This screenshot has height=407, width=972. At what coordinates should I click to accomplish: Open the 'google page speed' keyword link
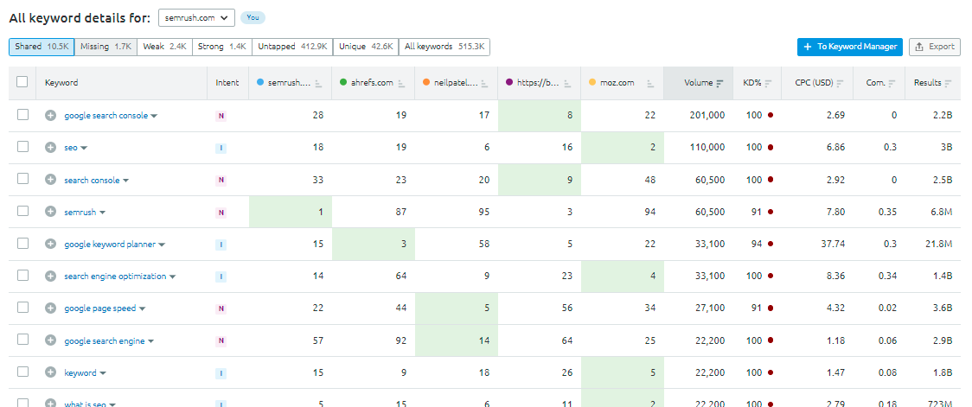click(99, 309)
